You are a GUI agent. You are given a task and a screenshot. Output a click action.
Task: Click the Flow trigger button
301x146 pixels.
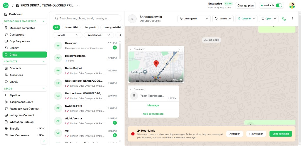(256, 134)
